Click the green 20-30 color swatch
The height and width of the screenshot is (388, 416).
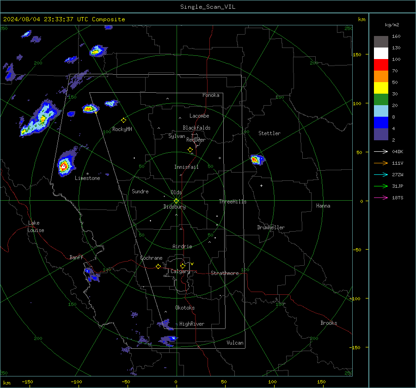[381, 100]
